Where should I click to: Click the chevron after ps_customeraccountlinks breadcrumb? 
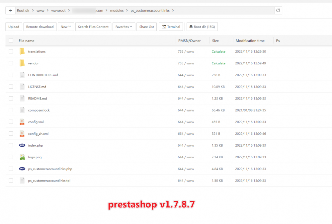(x=172, y=10)
